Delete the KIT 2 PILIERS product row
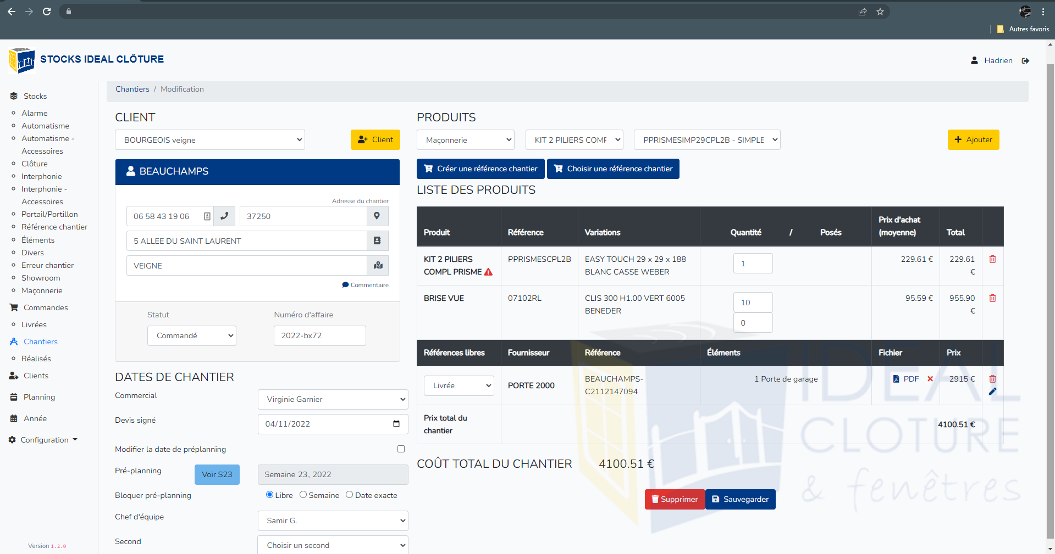1055x554 pixels. click(x=992, y=259)
